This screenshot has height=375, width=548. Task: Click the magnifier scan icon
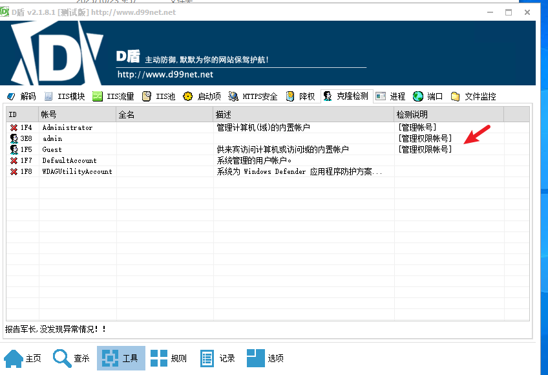pos(62,359)
